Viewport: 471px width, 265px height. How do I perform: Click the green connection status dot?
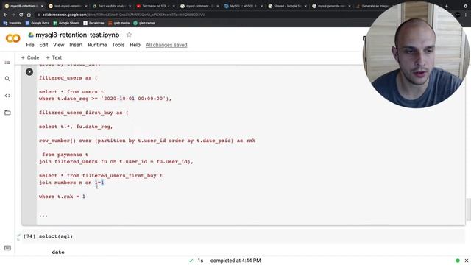point(458,261)
